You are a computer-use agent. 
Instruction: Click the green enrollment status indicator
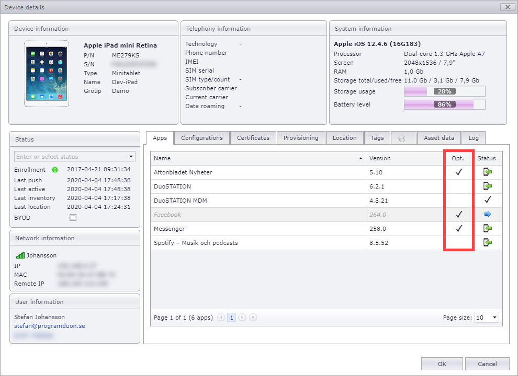point(55,170)
